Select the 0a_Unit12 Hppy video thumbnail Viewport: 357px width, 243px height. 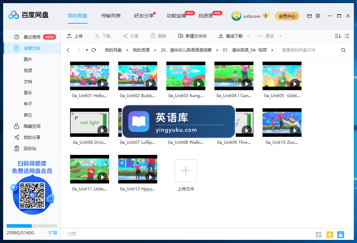pyautogui.click(x=138, y=169)
